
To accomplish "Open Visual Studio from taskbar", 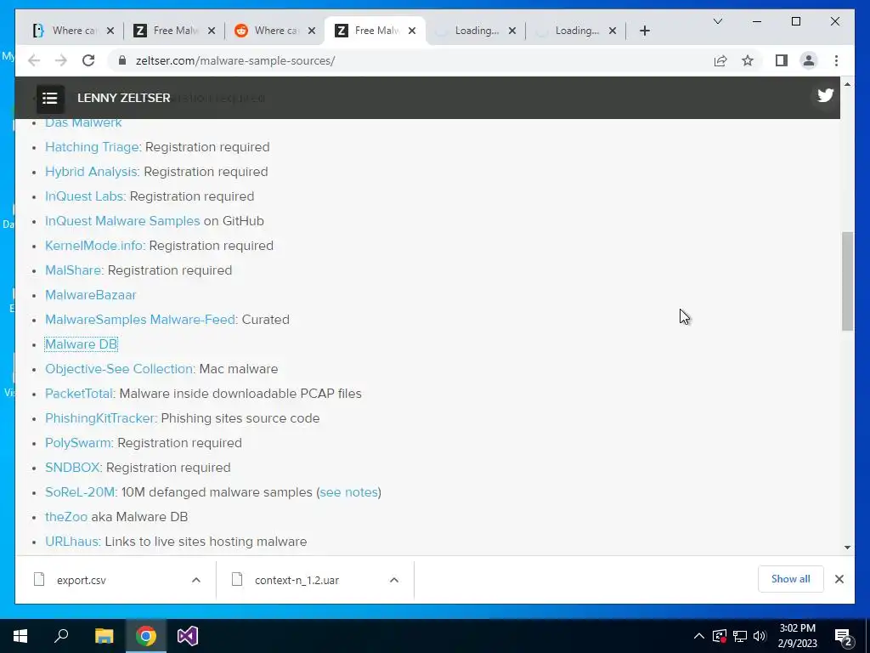I will 188,636.
